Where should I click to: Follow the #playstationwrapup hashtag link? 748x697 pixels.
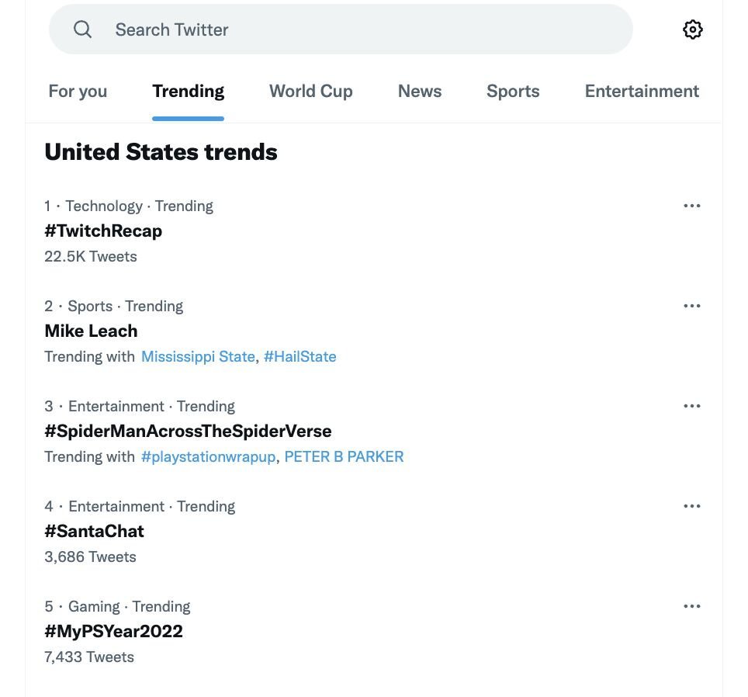[x=209, y=457]
